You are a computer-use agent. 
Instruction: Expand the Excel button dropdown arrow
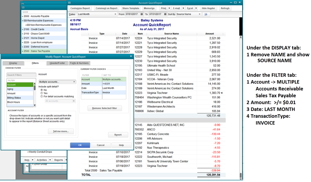[196, 8]
